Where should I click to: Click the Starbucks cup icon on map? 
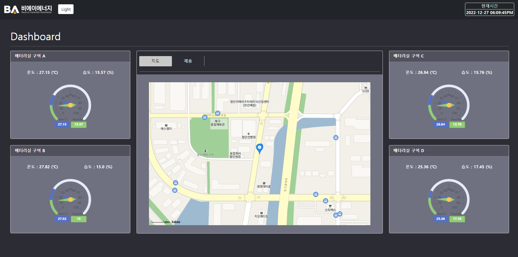click(330, 206)
